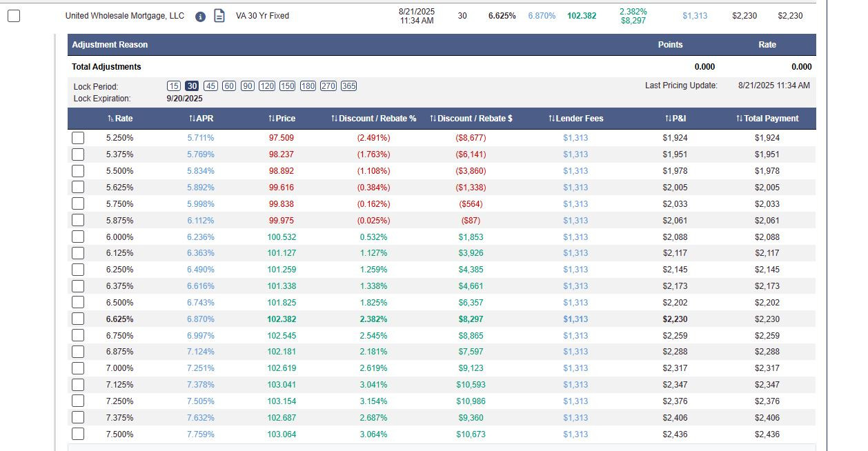Image resolution: width=868 pixels, height=451 pixels.
Task: Check the 6.625% rate row checkbox
Action: tap(78, 319)
